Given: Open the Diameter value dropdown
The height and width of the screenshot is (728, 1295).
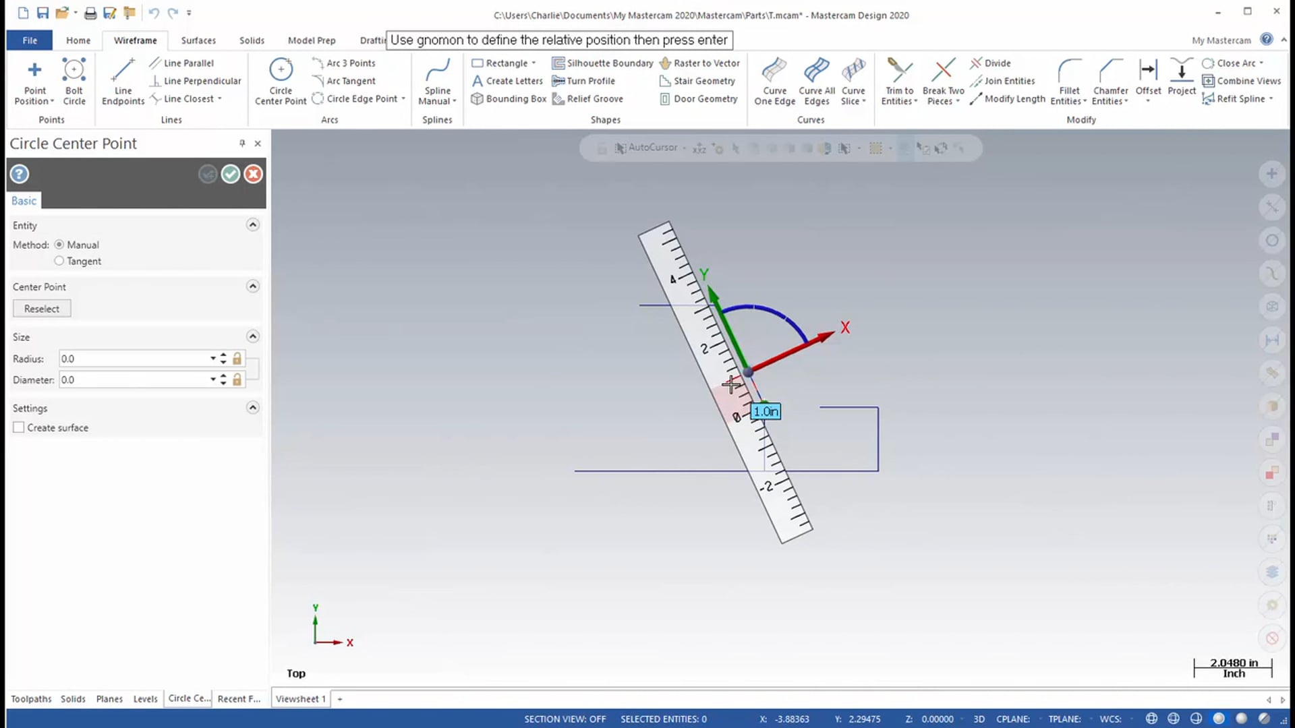Looking at the screenshot, I should coord(213,380).
